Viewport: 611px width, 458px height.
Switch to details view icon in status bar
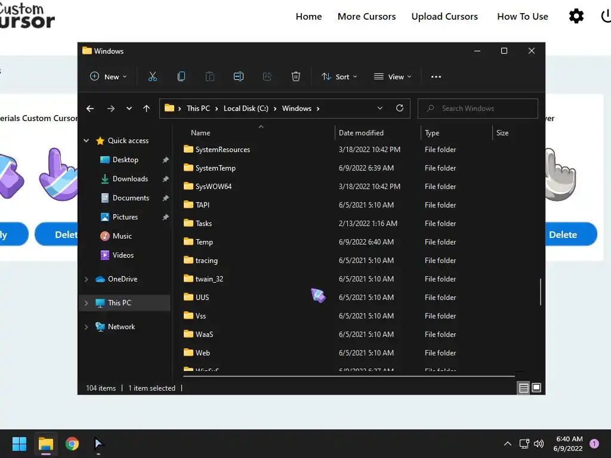tap(523, 388)
